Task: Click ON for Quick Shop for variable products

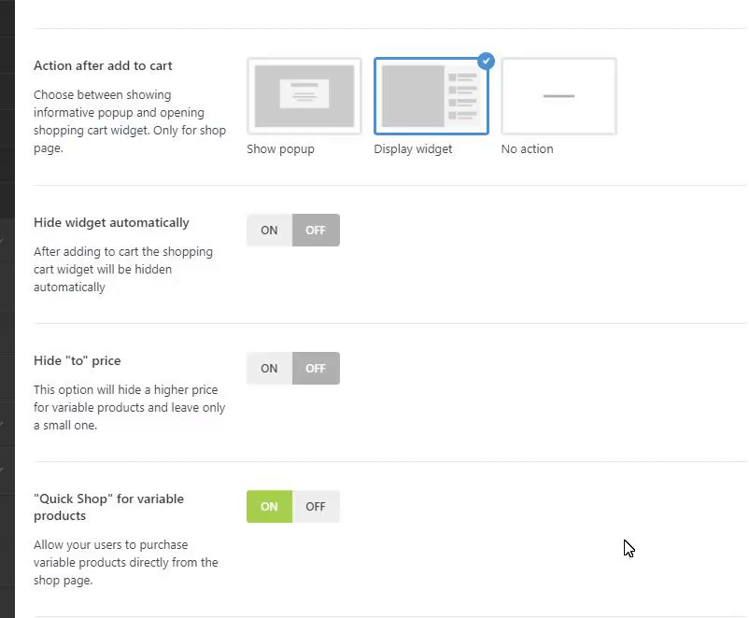Action: [x=269, y=506]
